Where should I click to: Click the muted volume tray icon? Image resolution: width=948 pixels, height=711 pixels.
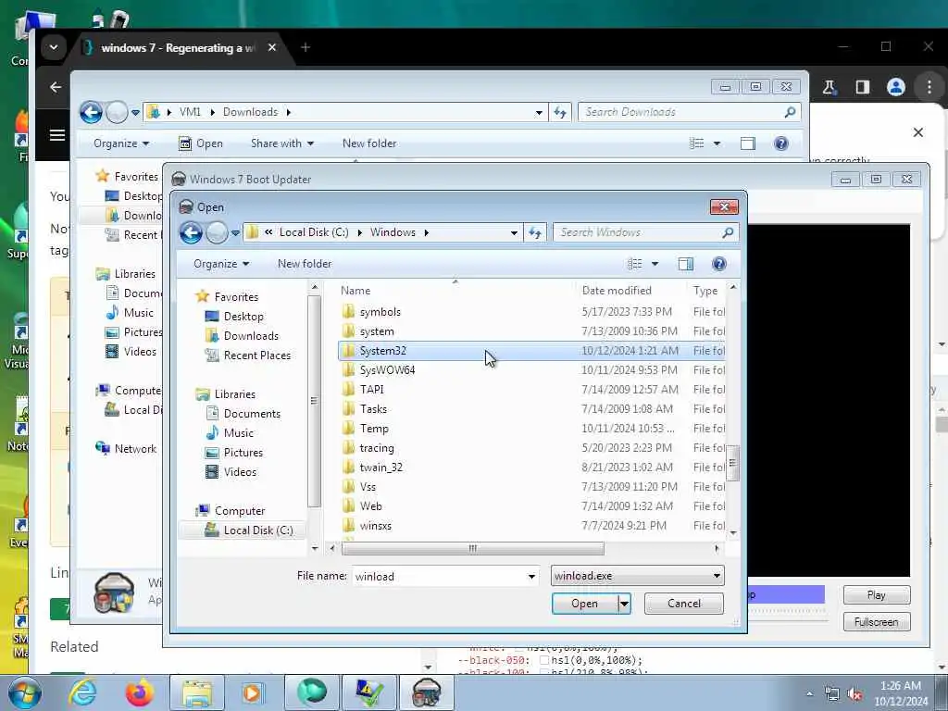[x=854, y=693]
